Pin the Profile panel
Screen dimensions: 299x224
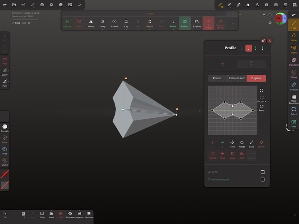click(263, 40)
